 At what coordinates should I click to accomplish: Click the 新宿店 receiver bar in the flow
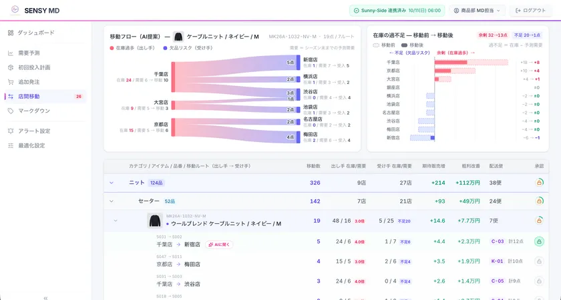click(x=299, y=63)
